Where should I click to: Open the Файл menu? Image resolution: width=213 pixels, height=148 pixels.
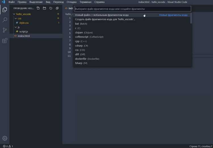[11, 2]
